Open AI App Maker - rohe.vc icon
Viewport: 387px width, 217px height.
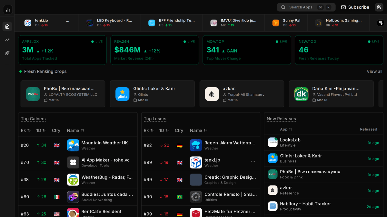click(73, 162)
